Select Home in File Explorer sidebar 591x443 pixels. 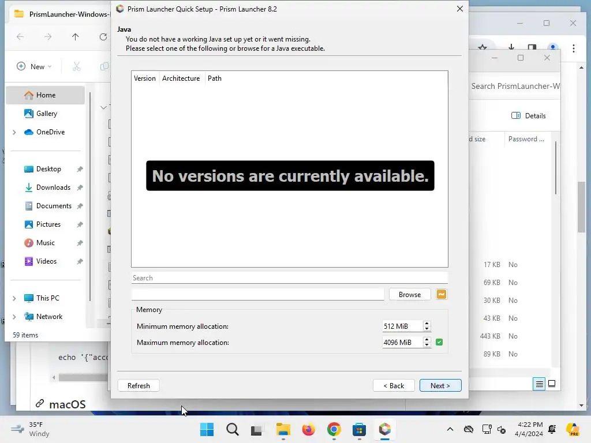pyautogui.click(x=45, y=95)
